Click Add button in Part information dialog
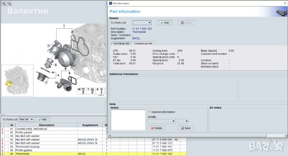The image size is (288, 156). (x=165, y=23)
